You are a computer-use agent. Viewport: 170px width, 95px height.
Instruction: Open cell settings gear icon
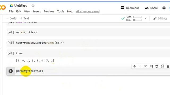tap(157, 66)
